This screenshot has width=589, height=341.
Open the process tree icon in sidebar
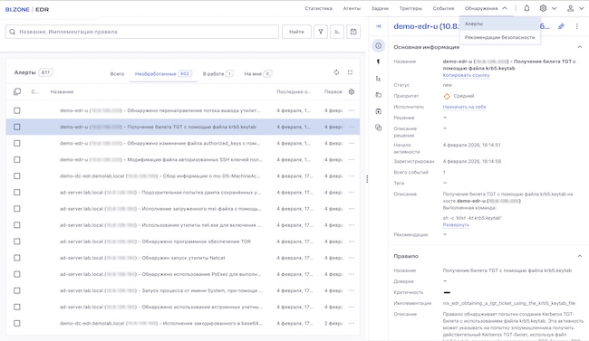coord(378,79)
